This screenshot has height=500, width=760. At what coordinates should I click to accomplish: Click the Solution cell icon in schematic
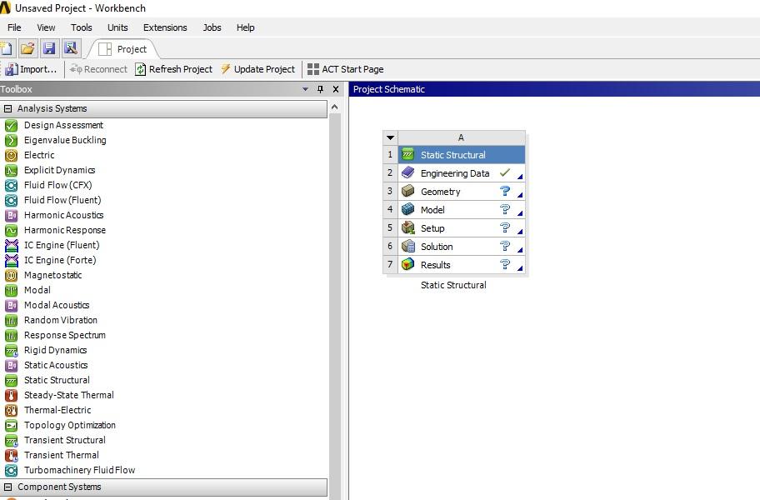408,247
